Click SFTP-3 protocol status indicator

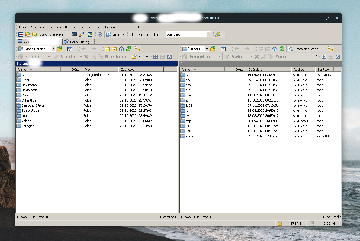[296, 223]
